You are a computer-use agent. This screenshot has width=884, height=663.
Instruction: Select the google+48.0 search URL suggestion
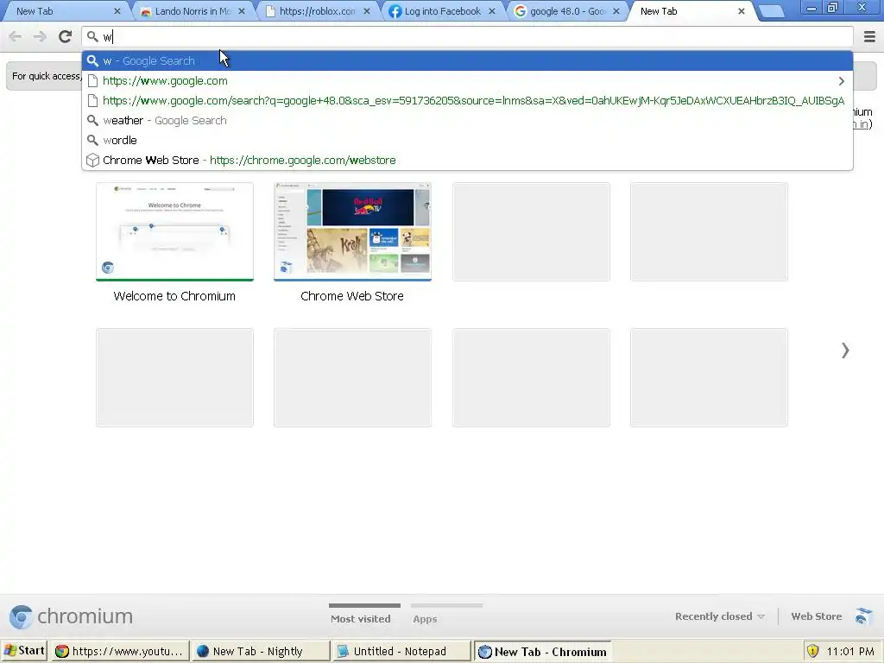467,100
